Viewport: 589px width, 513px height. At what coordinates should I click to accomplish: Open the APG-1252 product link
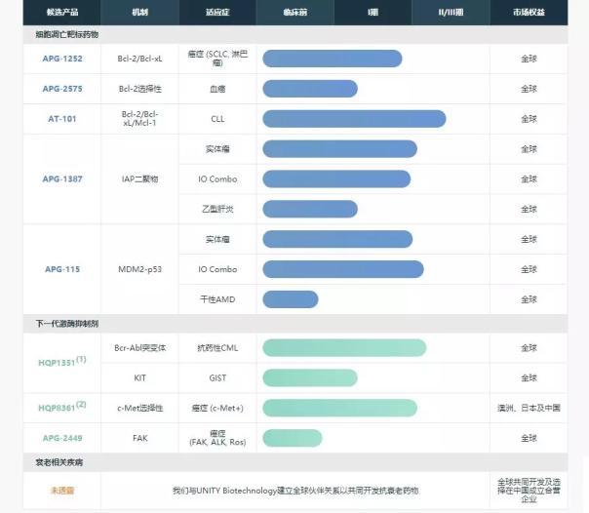(x=62, y=59)
